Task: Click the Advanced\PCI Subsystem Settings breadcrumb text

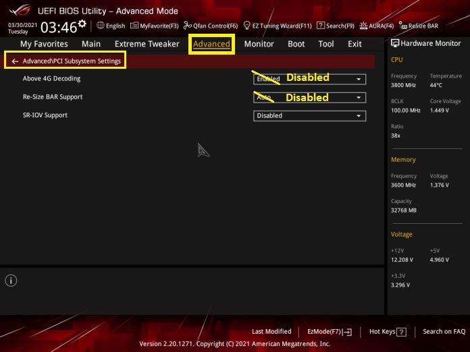Action: click(x=72, y=61)
